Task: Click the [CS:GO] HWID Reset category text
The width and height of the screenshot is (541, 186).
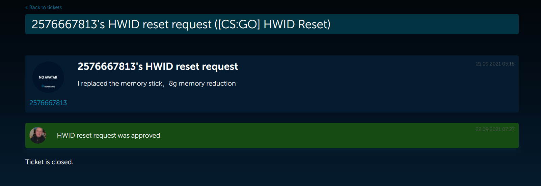Action: (x=273, y=24)
